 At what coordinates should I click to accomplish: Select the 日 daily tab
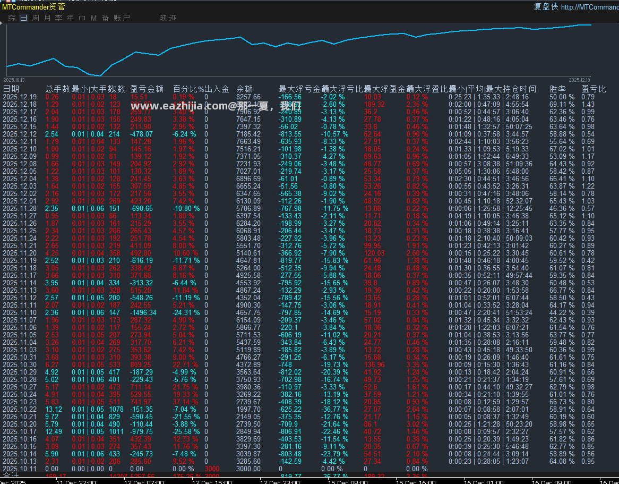[x=24, y=18]
